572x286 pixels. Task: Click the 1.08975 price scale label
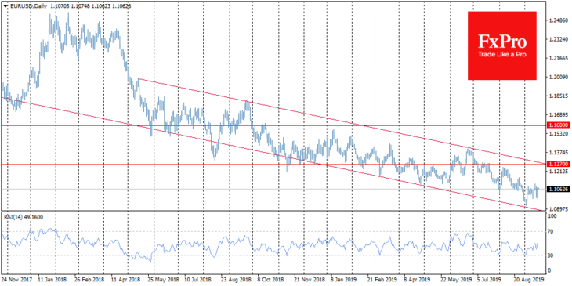(x=557, y=209)
